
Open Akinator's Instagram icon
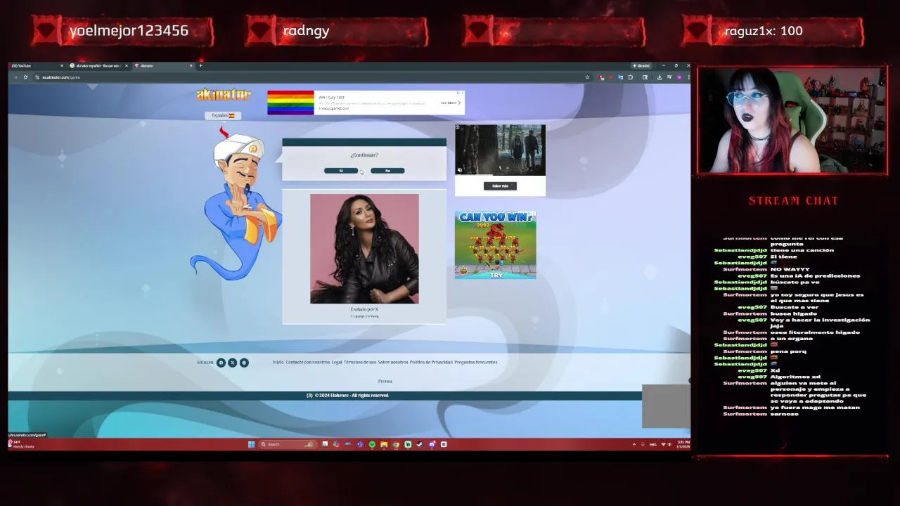(x=244, y=363)
